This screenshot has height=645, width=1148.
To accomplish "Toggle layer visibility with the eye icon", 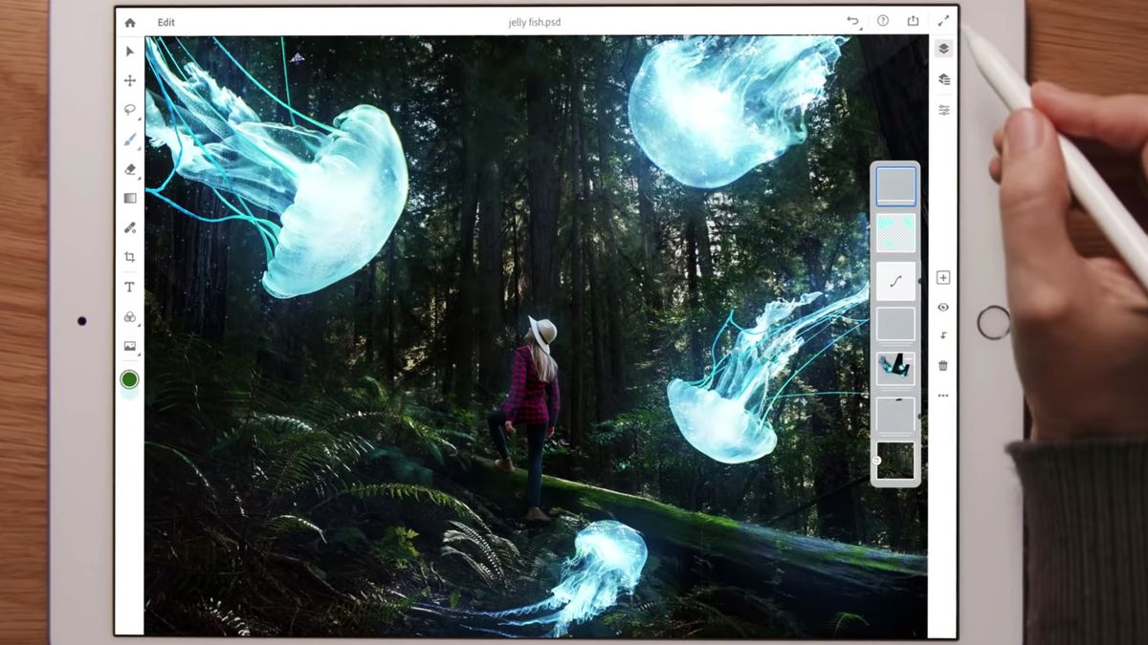I will pos(942,307).
